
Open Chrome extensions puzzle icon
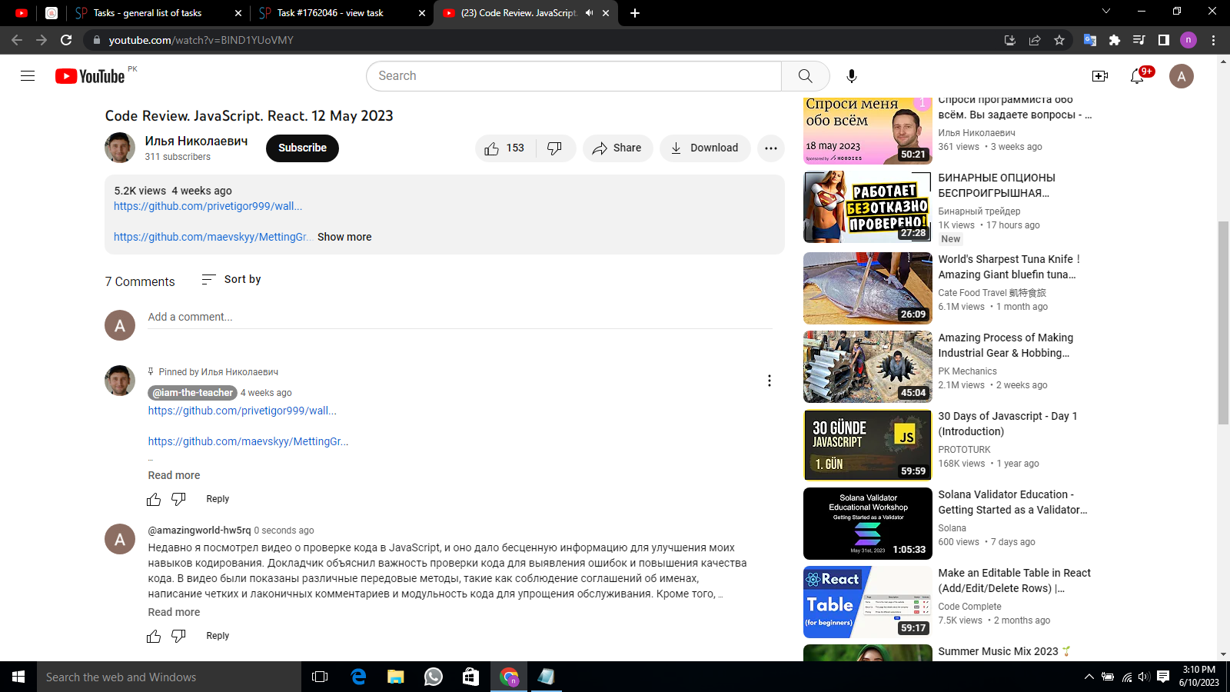1115,40
